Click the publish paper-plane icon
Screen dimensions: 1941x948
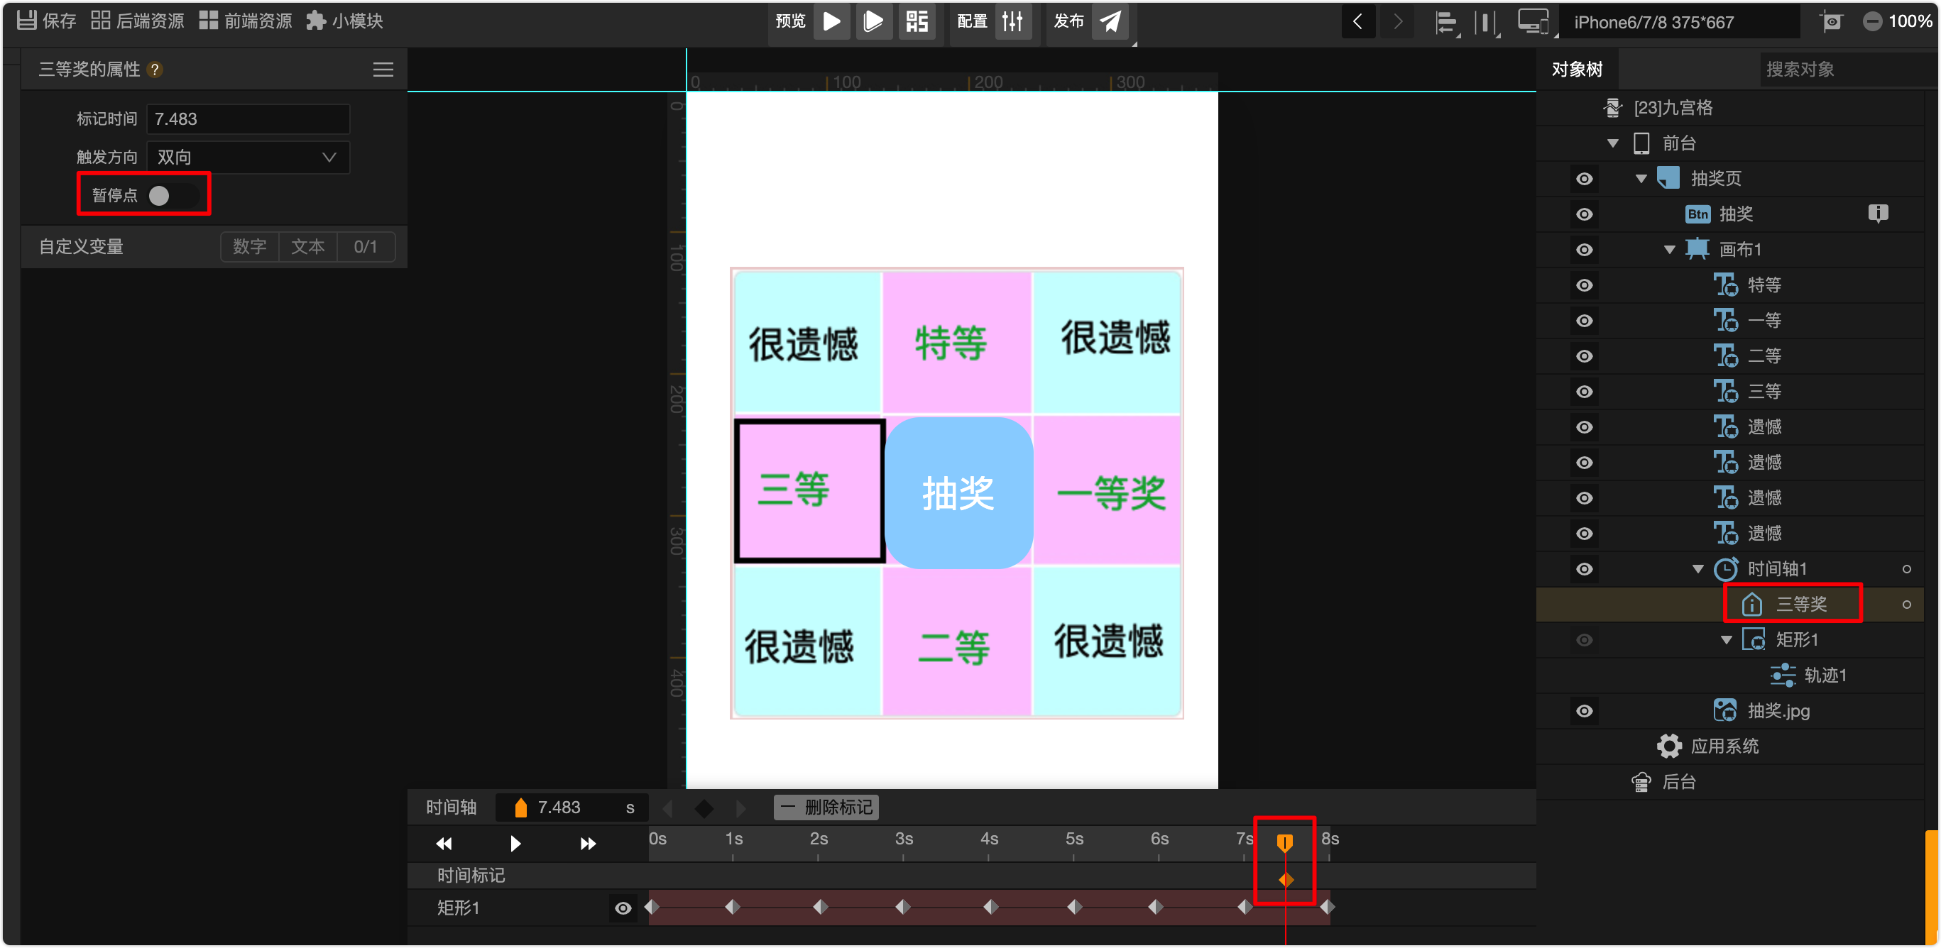1110,21
